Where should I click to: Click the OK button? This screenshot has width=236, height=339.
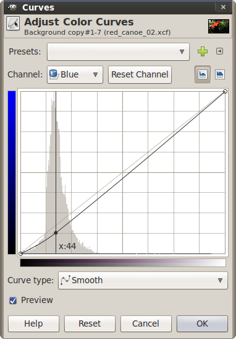tap(202, 324)
